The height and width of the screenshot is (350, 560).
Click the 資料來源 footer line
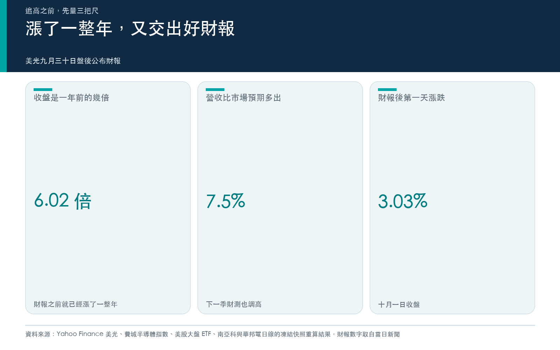coord(213,334)
